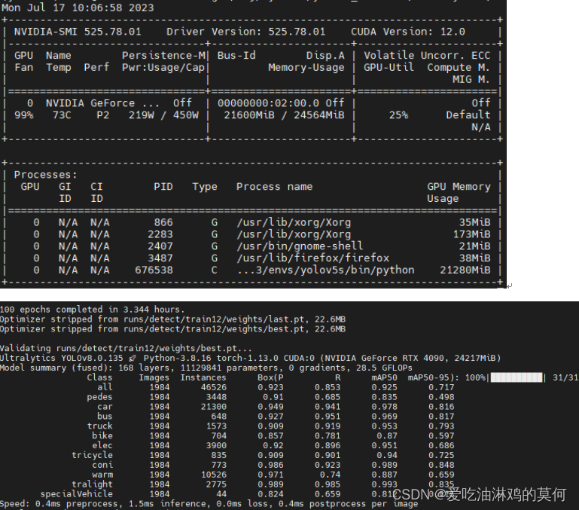This screenshot has height=510, width=579.
Task: Click the P2 performance state
Action: click(102, 115)
